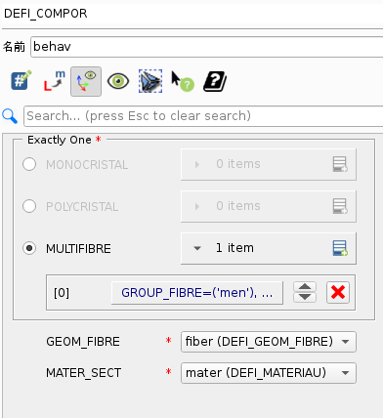Click the [0] index label
This screenshot has width=383, height=418.
[62, 293]
